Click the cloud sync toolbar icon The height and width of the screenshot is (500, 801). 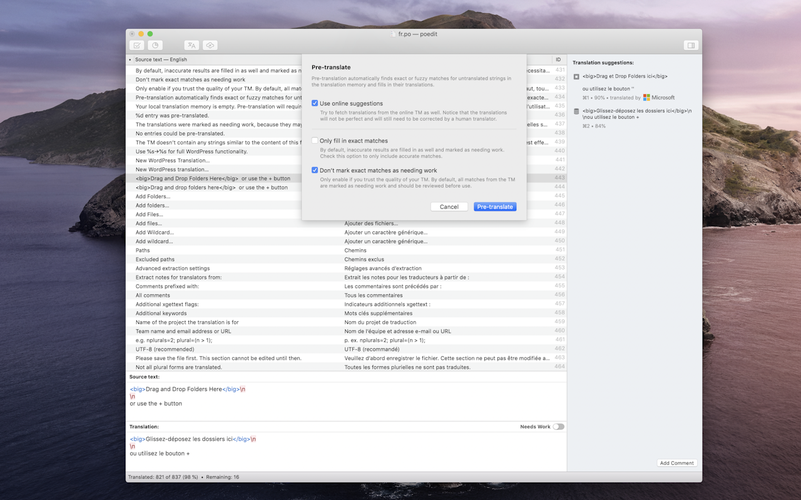tap(210, 45)
